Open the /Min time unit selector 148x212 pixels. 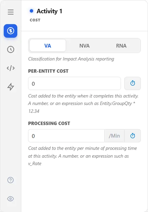114,136
